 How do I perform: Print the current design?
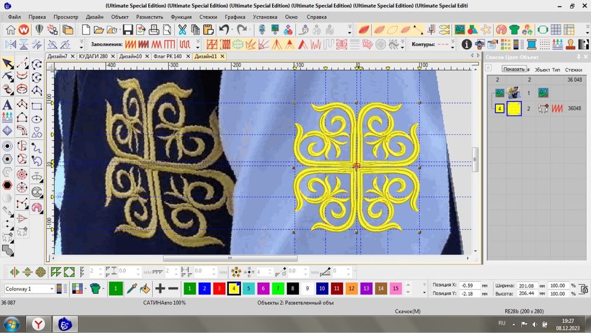154,30
